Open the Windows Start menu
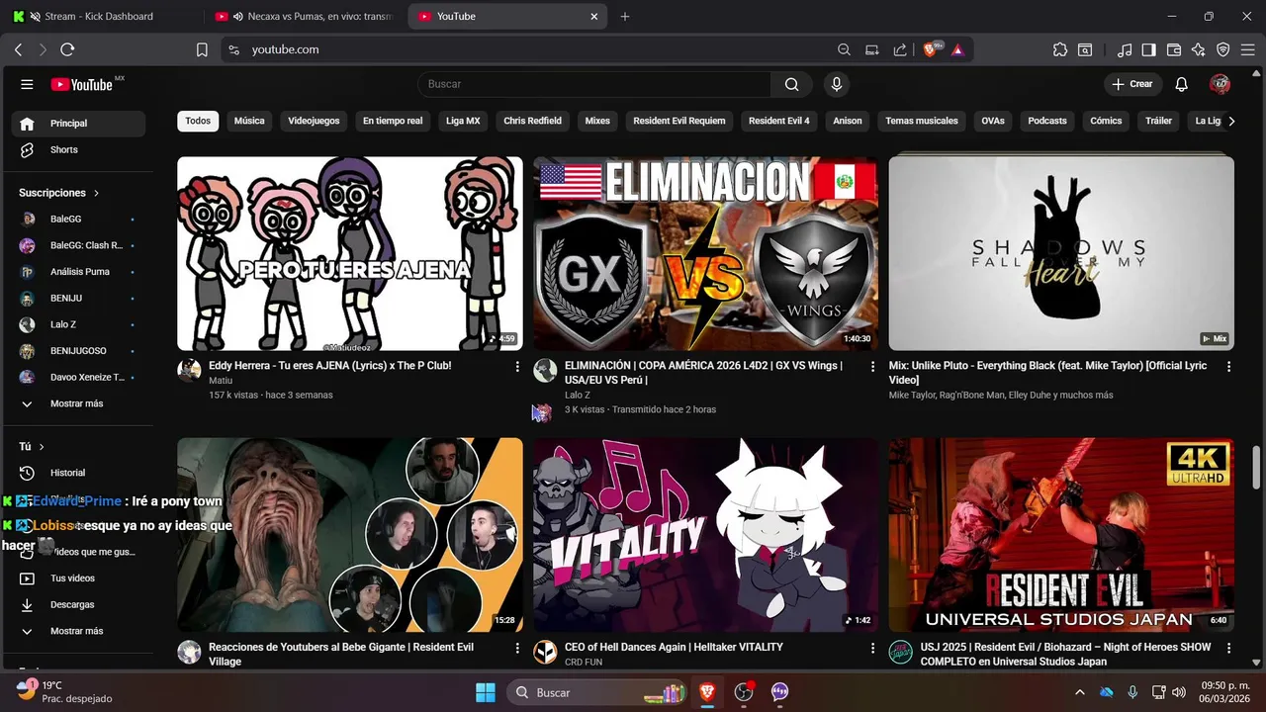This screenshot has width=1266, height=712. point(485,692)
